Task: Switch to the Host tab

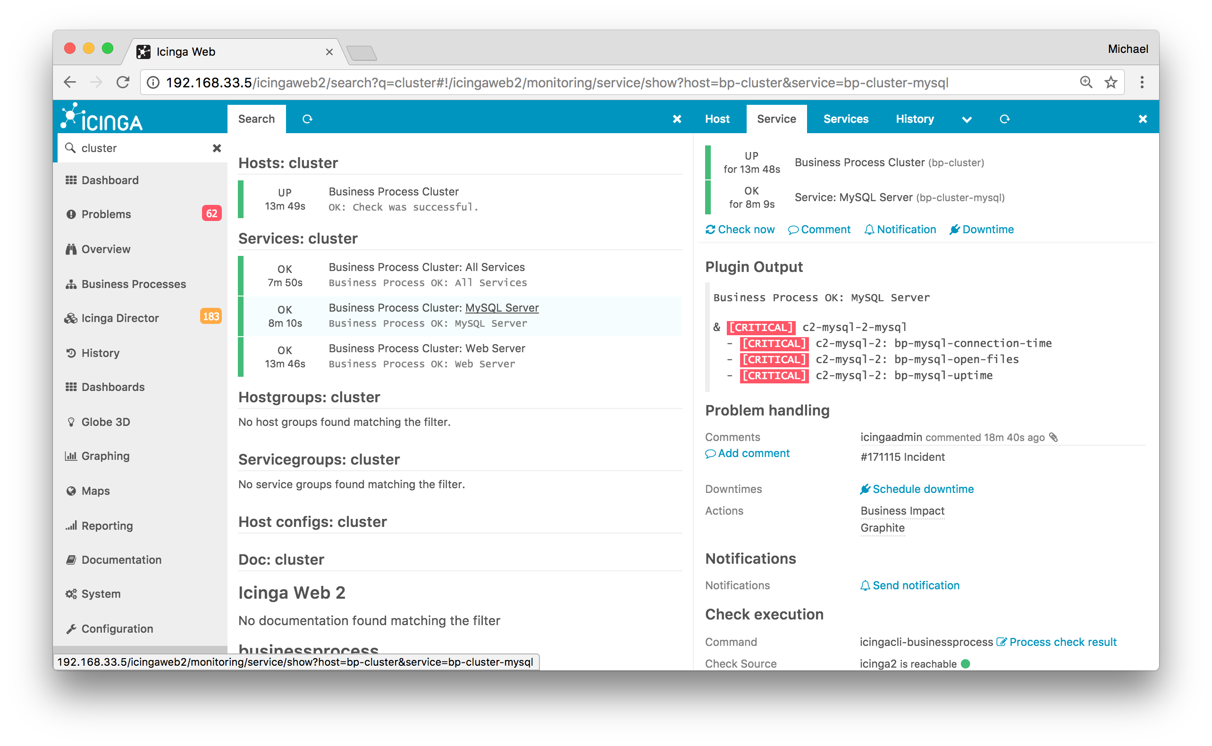Action: [717, 119]
